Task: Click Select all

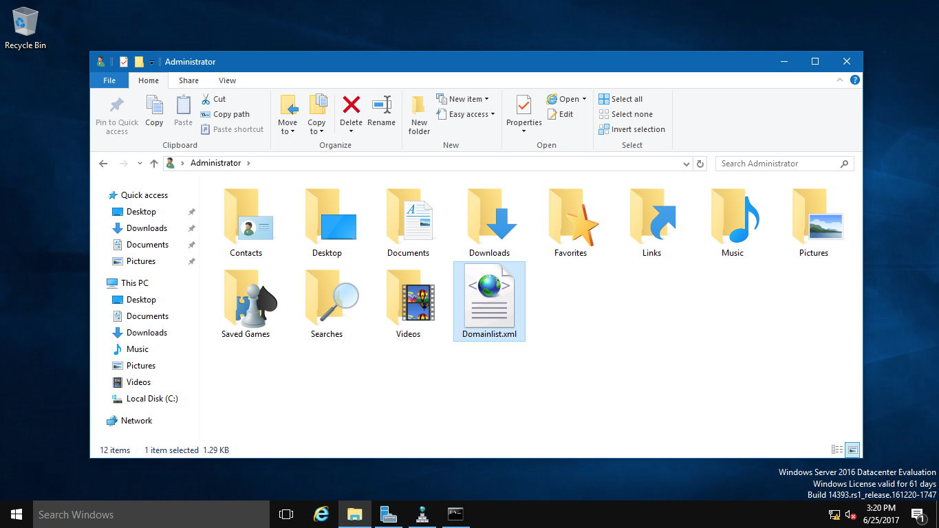Action: [620, 99]
